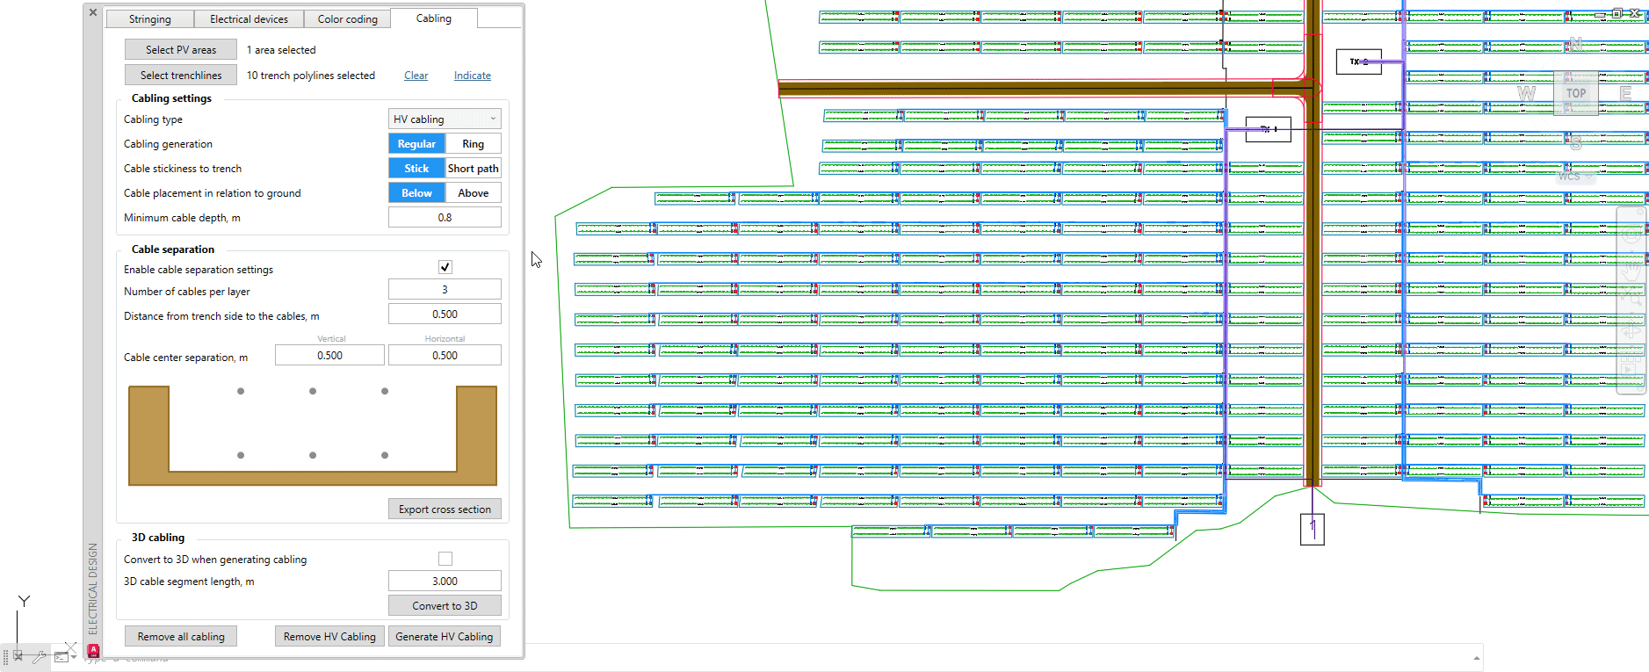This screenshot has width=1649, height=672.
Task: Click the TOP face of the ViewCube
Action: (x=1575, y=93)
